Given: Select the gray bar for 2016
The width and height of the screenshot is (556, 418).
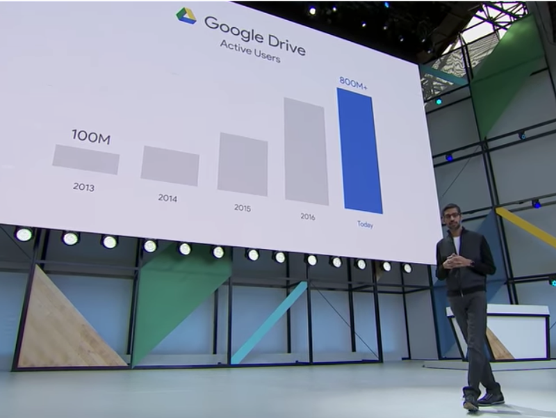Looking at the screenshot, I should pyautogui.click(x=306, y=152).
